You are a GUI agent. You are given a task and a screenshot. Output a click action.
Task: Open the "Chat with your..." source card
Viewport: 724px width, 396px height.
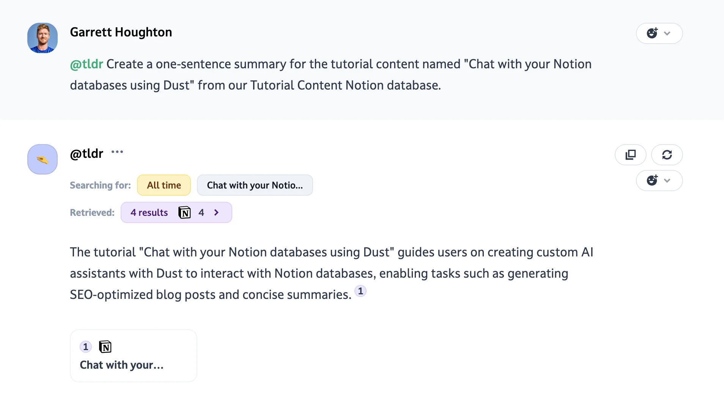pos(133,356)
